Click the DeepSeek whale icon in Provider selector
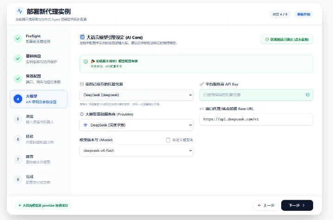This screenshot has width=333, height=220. pos(86,125)
